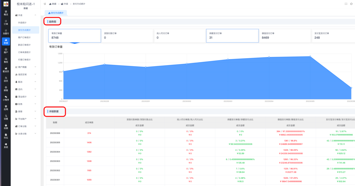Click the fullscreen icon in top right
The image size is (355, 186).
point(346,3)
